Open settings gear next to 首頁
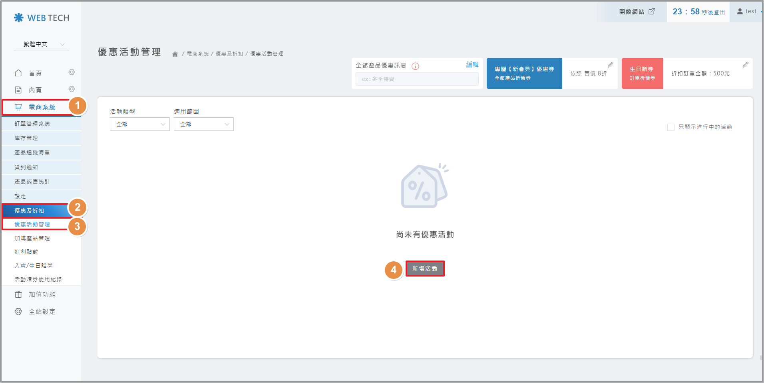Viewport: 764px width, 383px height. (x=72, y=72)
